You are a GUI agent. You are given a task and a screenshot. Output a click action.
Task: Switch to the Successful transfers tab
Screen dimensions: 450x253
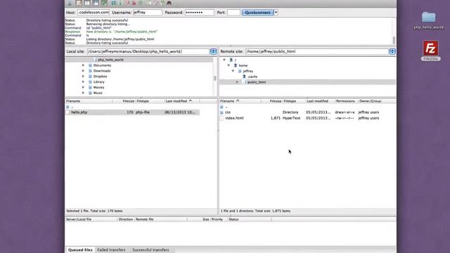coord(150,250)
